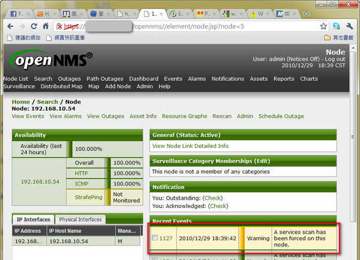
Task: Open the Events menu item
Action: click(173, 79)
